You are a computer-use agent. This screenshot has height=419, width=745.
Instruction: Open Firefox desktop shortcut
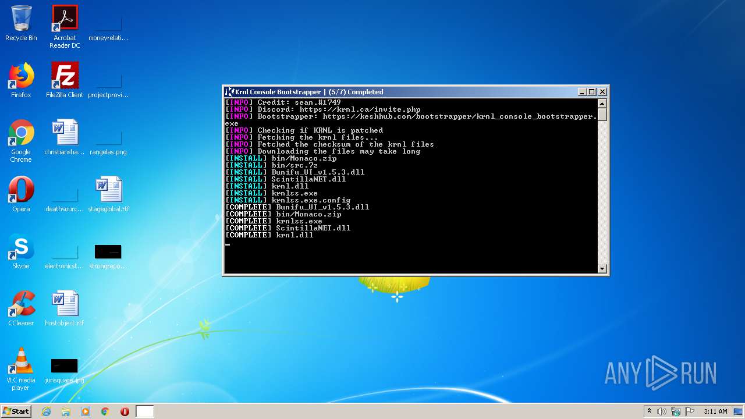(x=21, y=80)
